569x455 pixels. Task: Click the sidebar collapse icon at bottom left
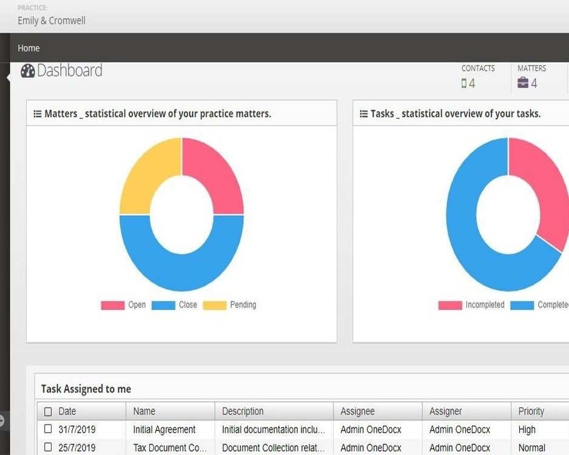pos(2,420)
